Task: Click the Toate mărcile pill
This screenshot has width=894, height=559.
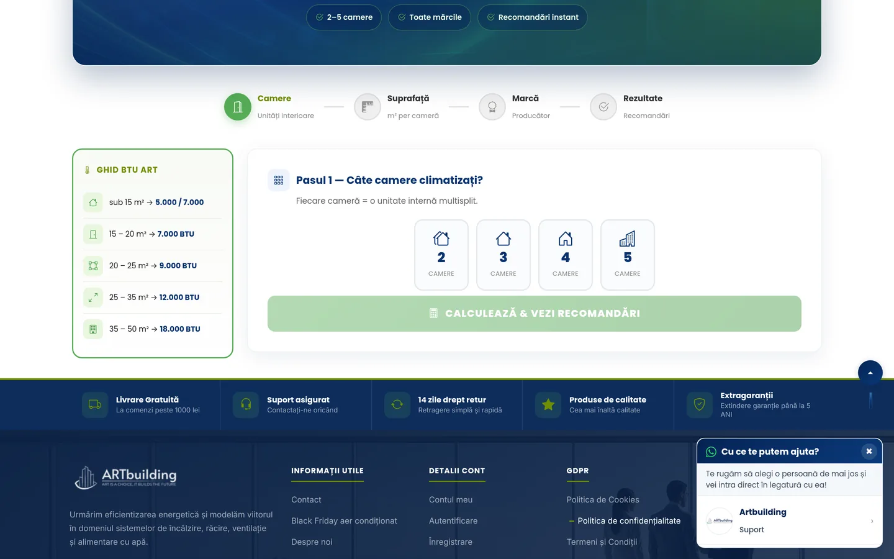Action: pos(430,17)
